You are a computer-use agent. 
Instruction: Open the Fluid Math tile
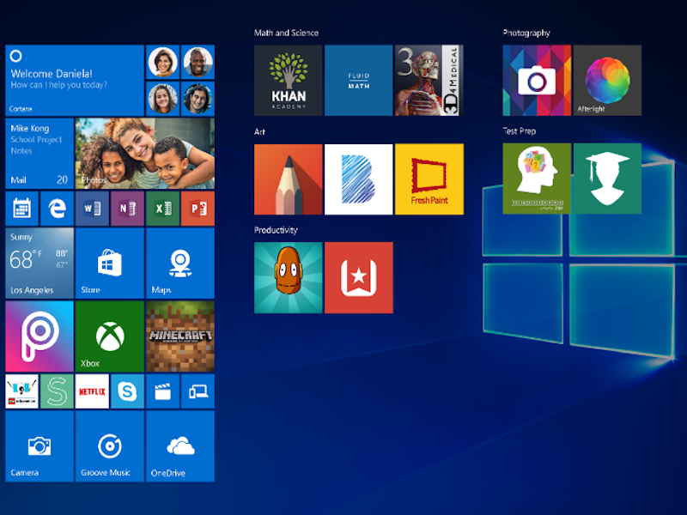tap(359, 80)
